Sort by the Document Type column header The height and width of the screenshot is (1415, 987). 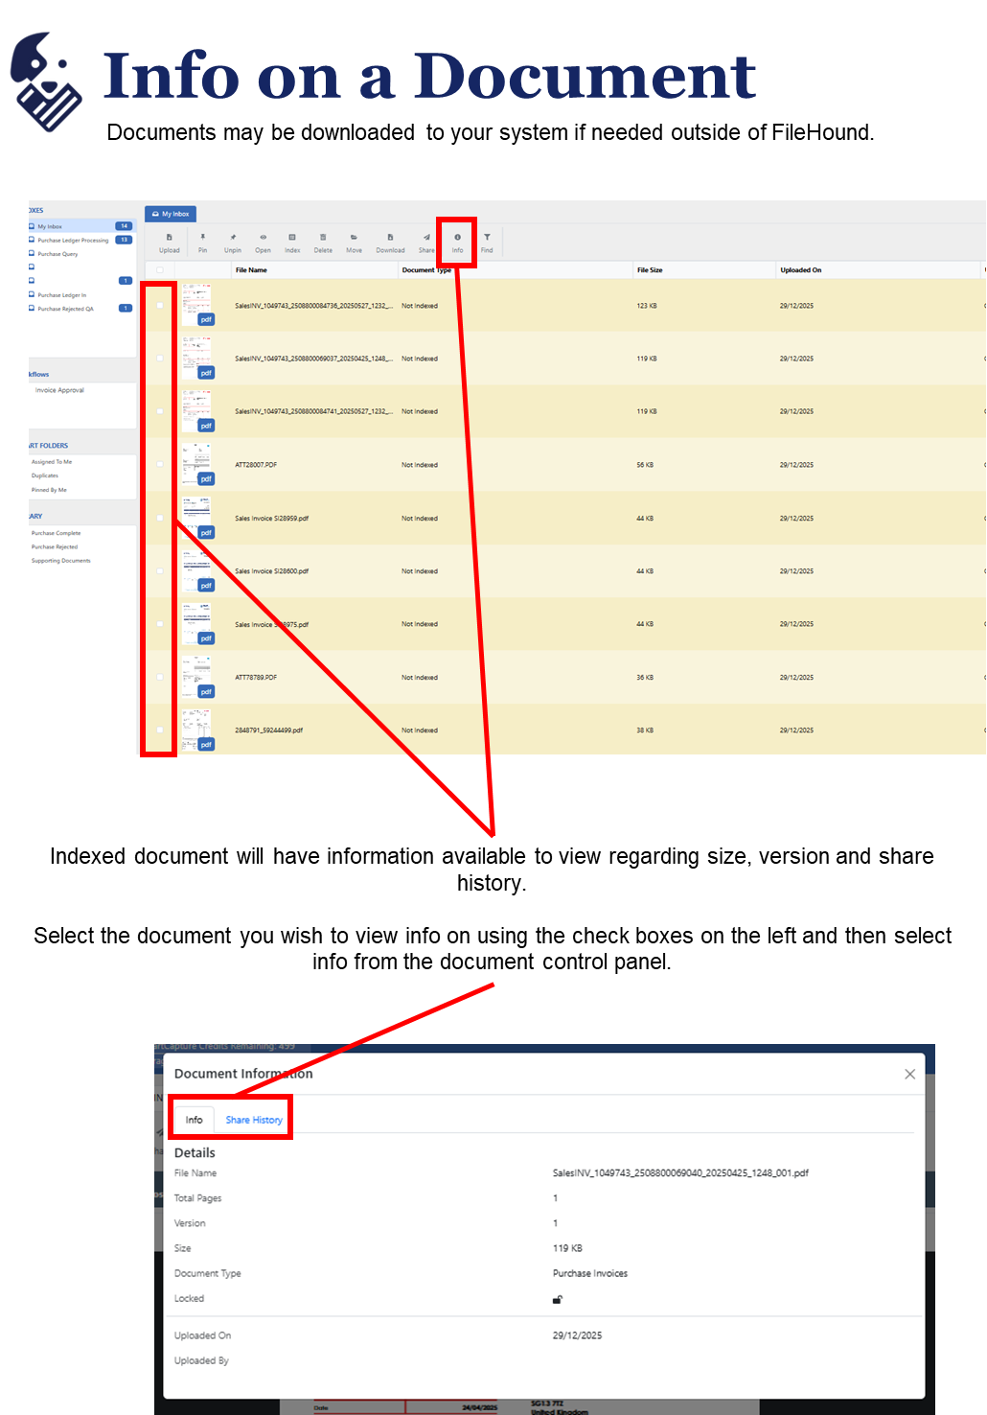(426, 270)
